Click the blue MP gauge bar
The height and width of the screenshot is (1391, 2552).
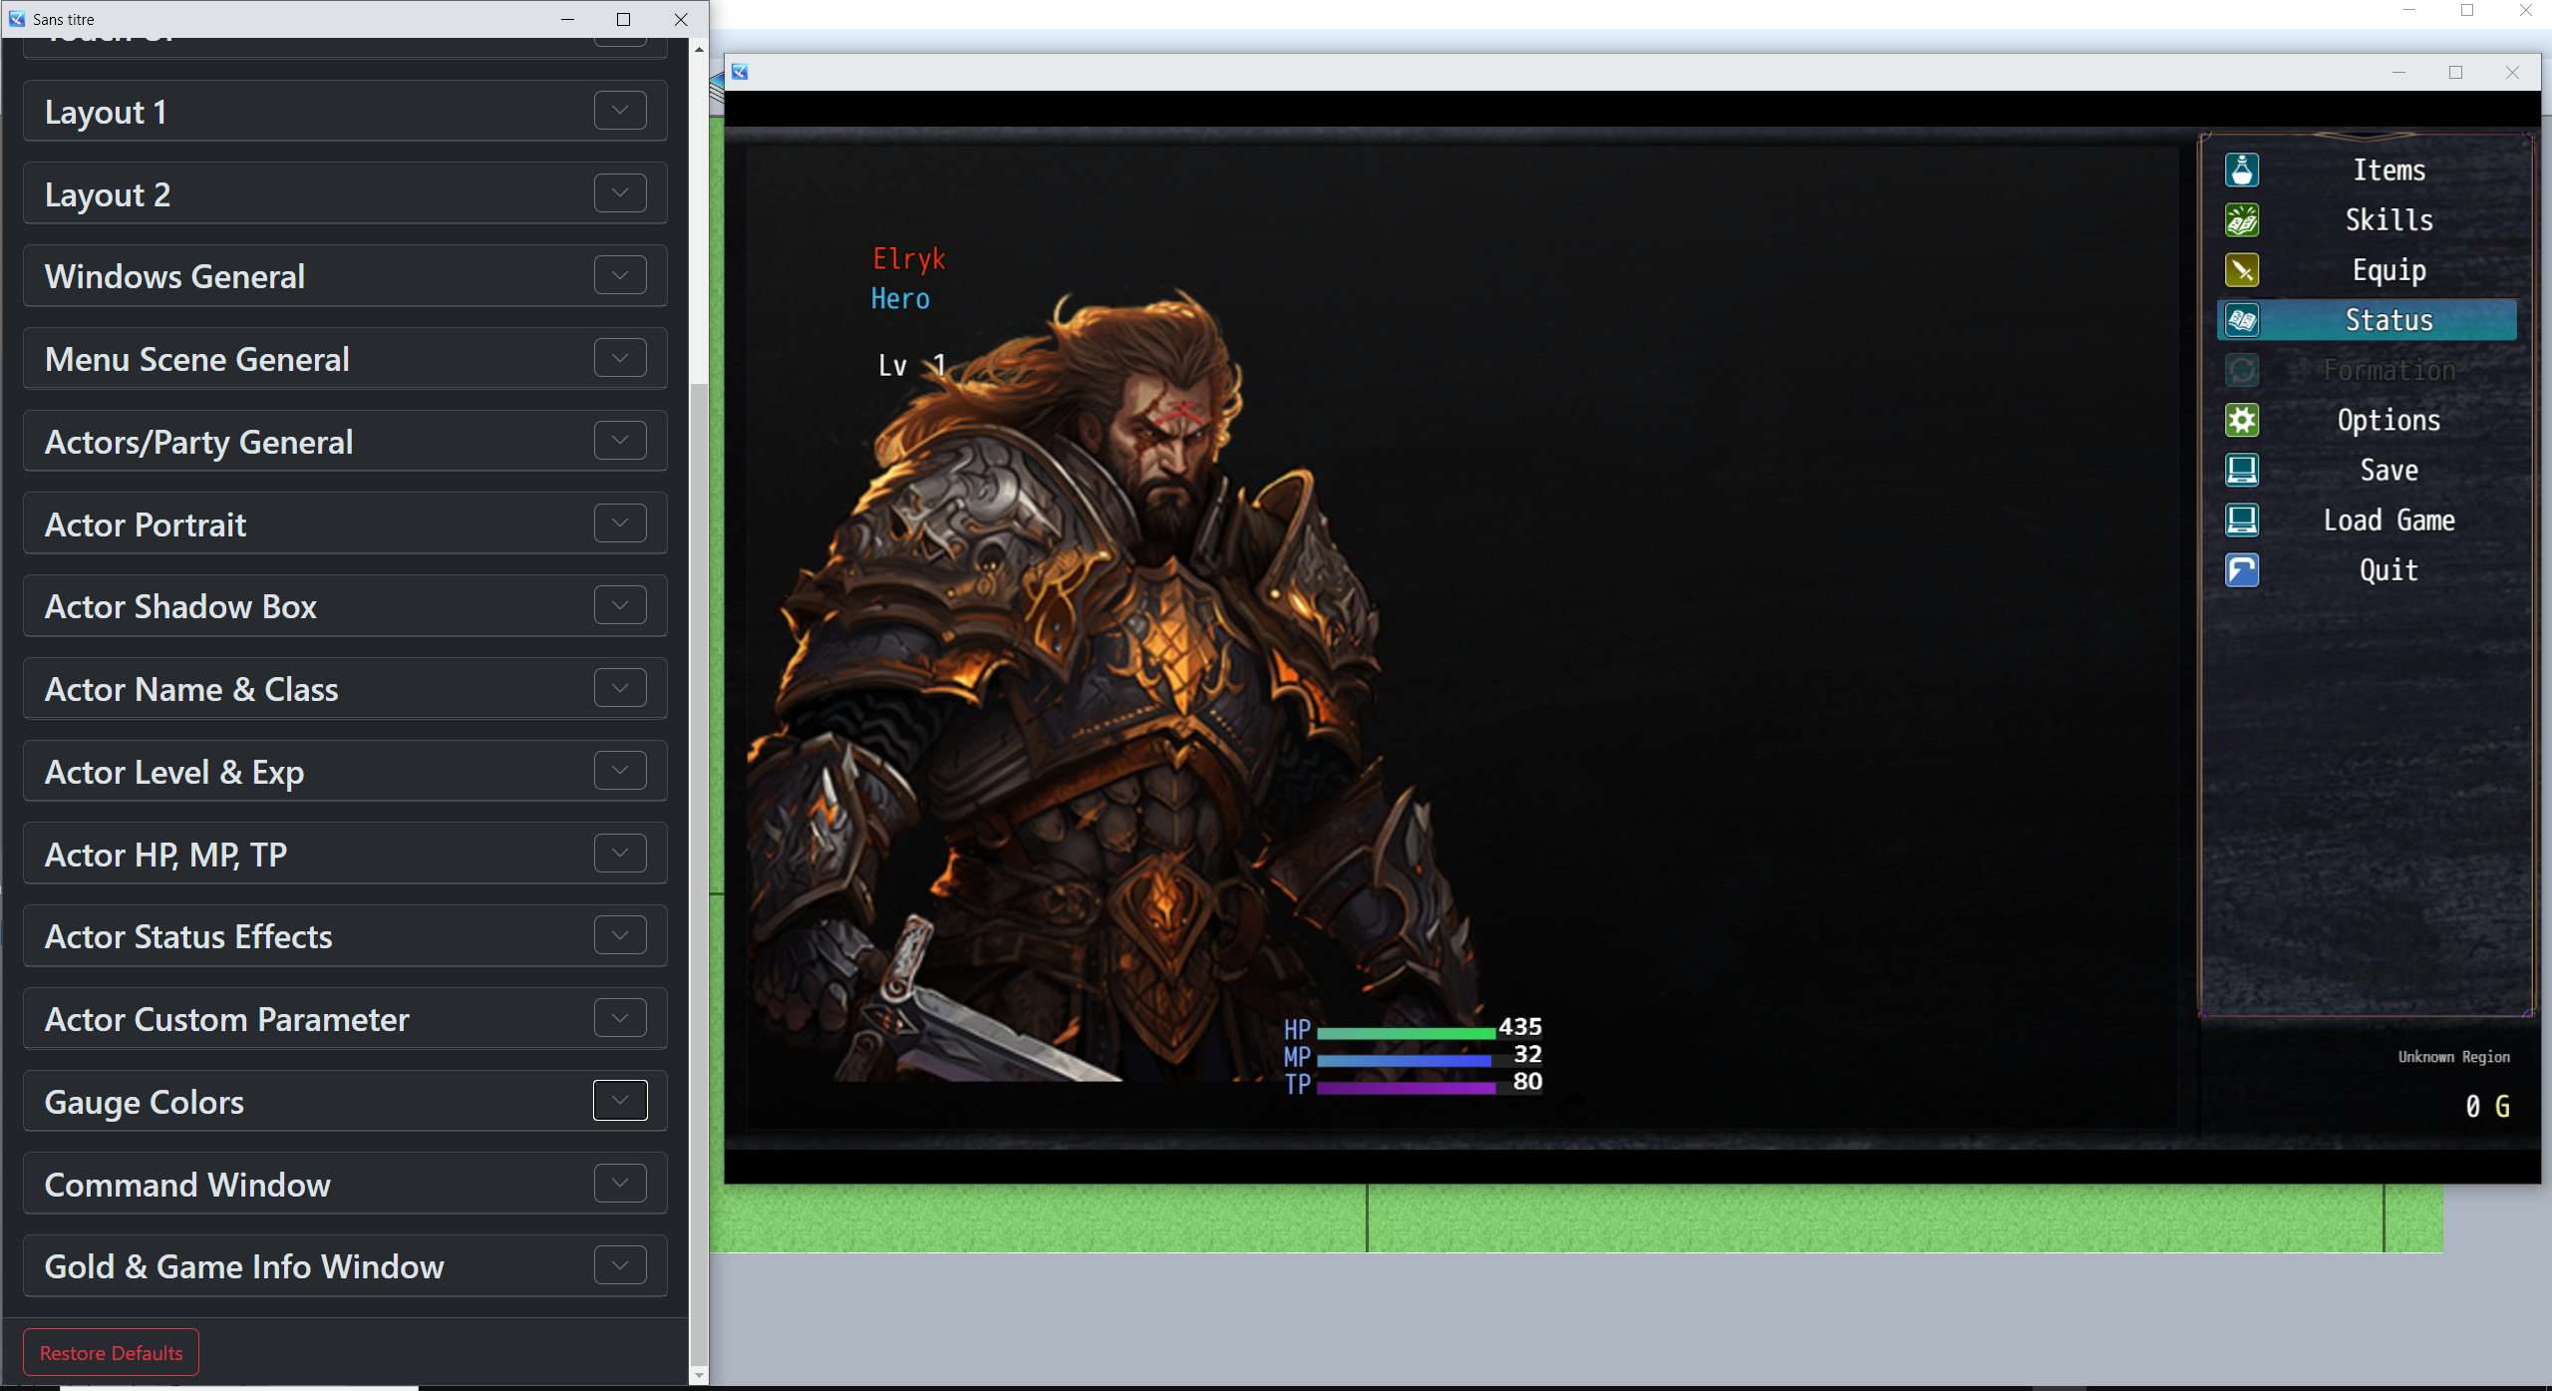point(1406,1061)
